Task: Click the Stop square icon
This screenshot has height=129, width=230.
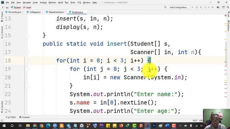Action: 212,7
